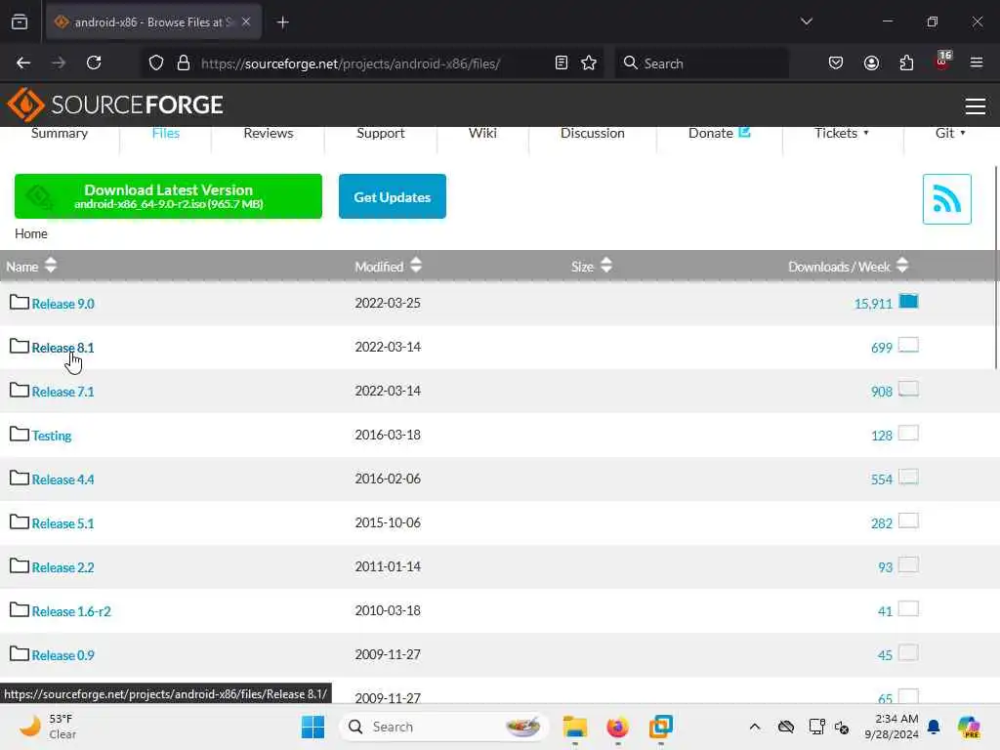
Task: Click the shield tracking protection icon
Action: click(156, 63)
